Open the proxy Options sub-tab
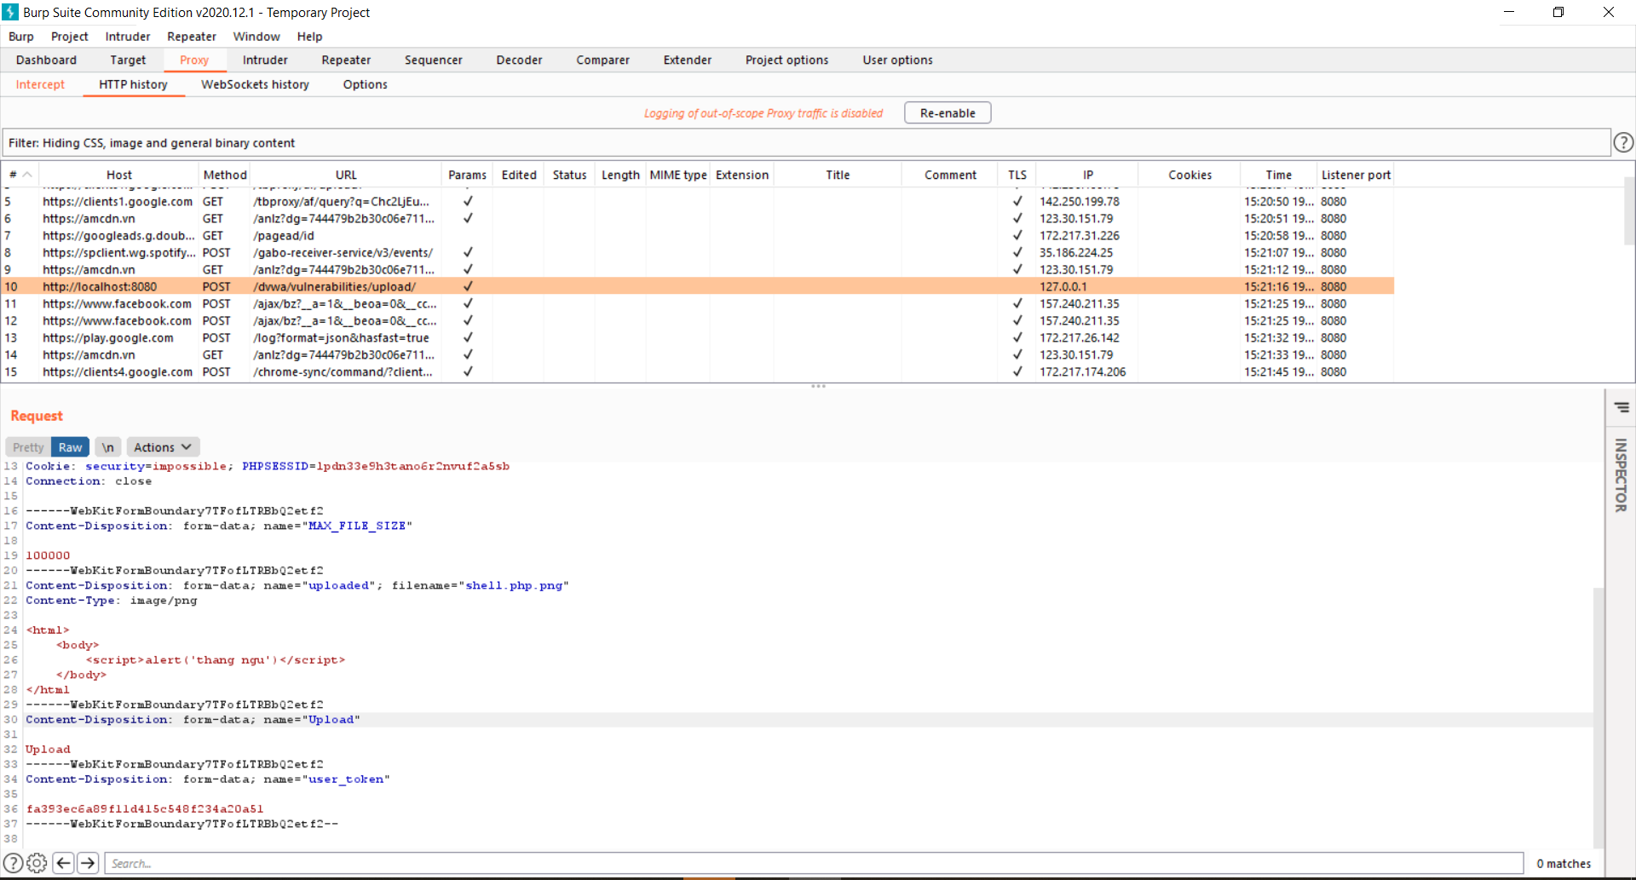The width and height of the screenshot is (1636, 880). click(x=365, y=84)
